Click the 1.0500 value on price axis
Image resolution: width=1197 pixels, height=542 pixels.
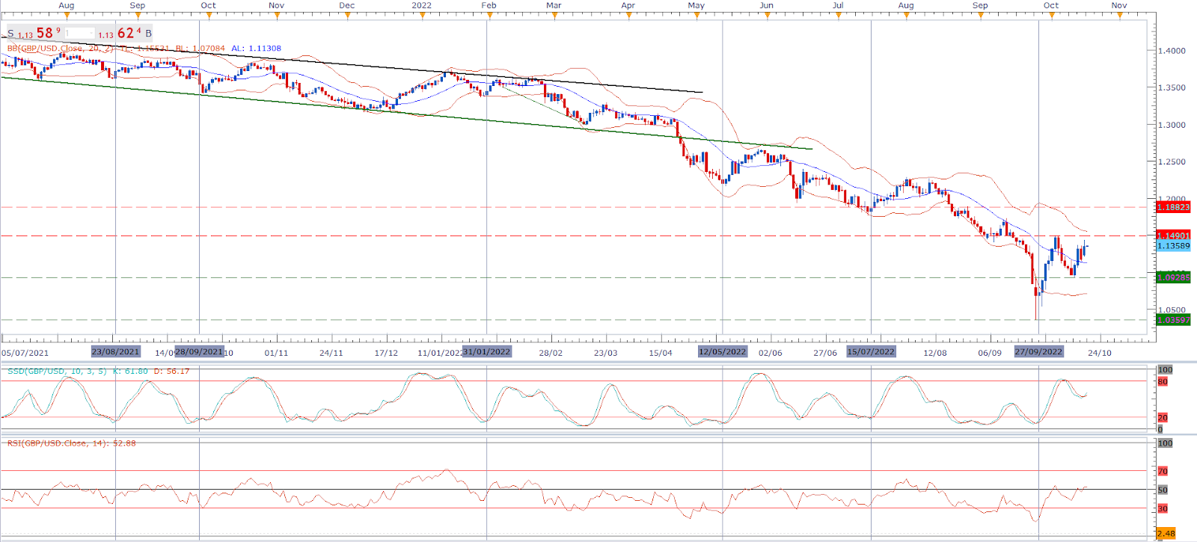click(1172, 310)
